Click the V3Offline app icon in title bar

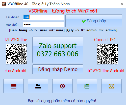pos(4,4)
